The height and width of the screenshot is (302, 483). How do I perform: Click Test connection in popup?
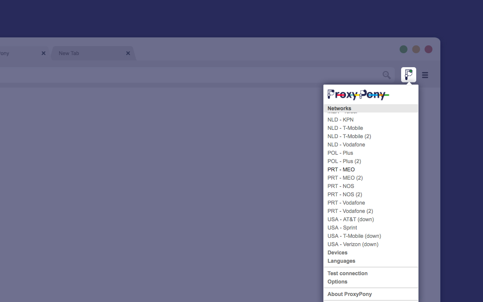point(371,273)
